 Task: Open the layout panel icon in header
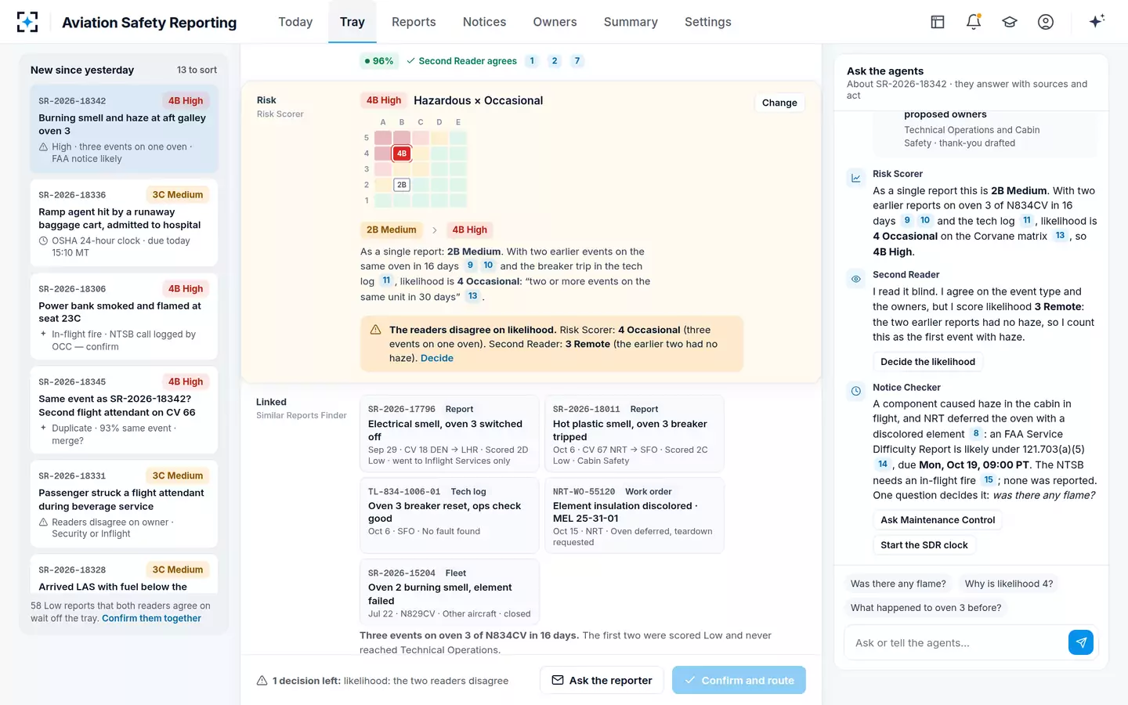(938, 22)
